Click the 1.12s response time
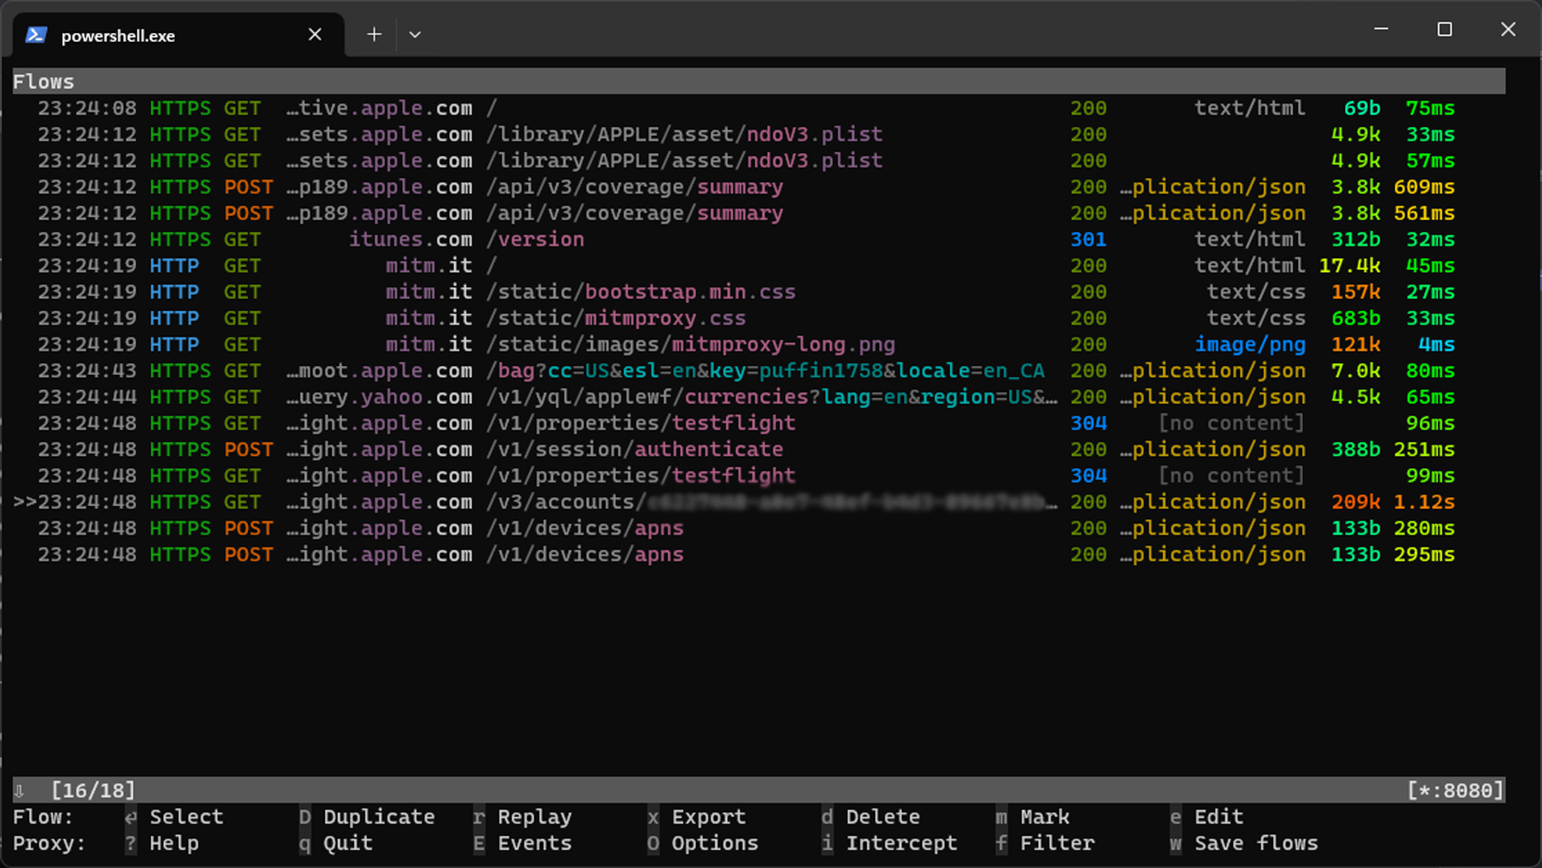The image size is (1542, 868). click(x=1424, y=502)
